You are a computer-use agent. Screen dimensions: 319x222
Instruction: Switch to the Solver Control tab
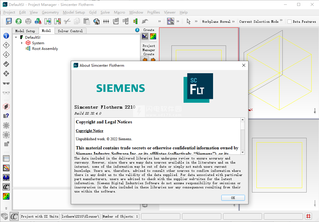click(x=70, y=31)
